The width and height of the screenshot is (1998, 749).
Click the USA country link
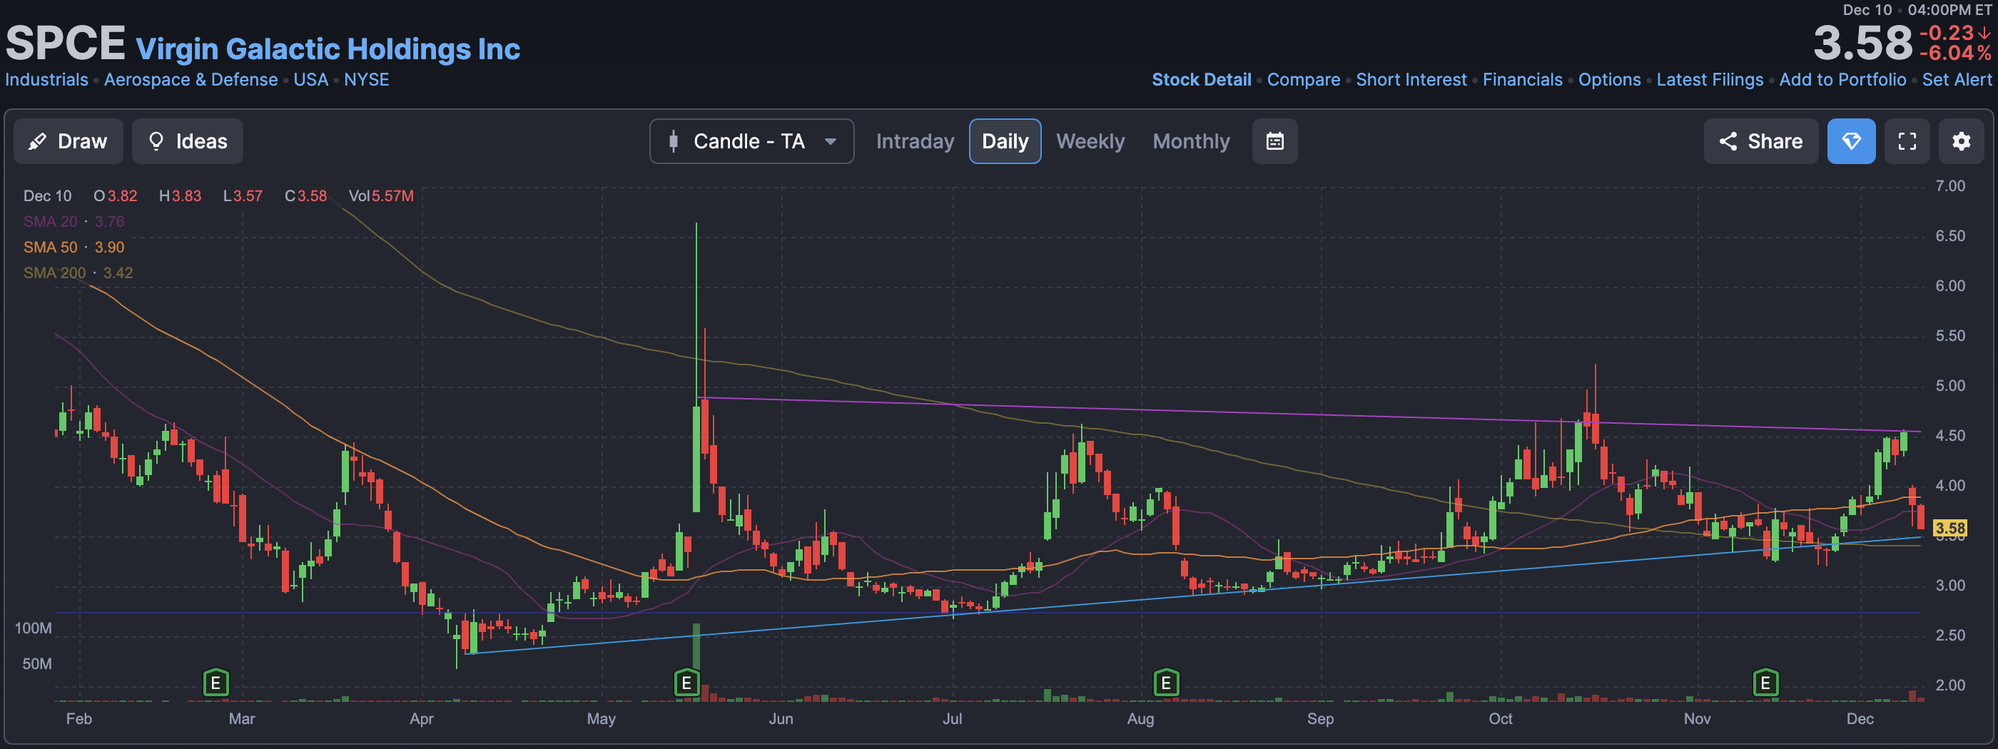coord(311,80)
